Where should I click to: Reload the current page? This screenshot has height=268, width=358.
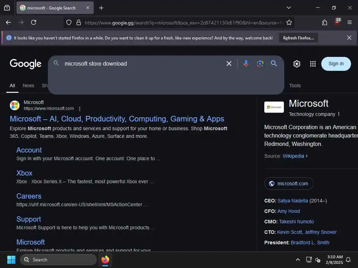34,22
